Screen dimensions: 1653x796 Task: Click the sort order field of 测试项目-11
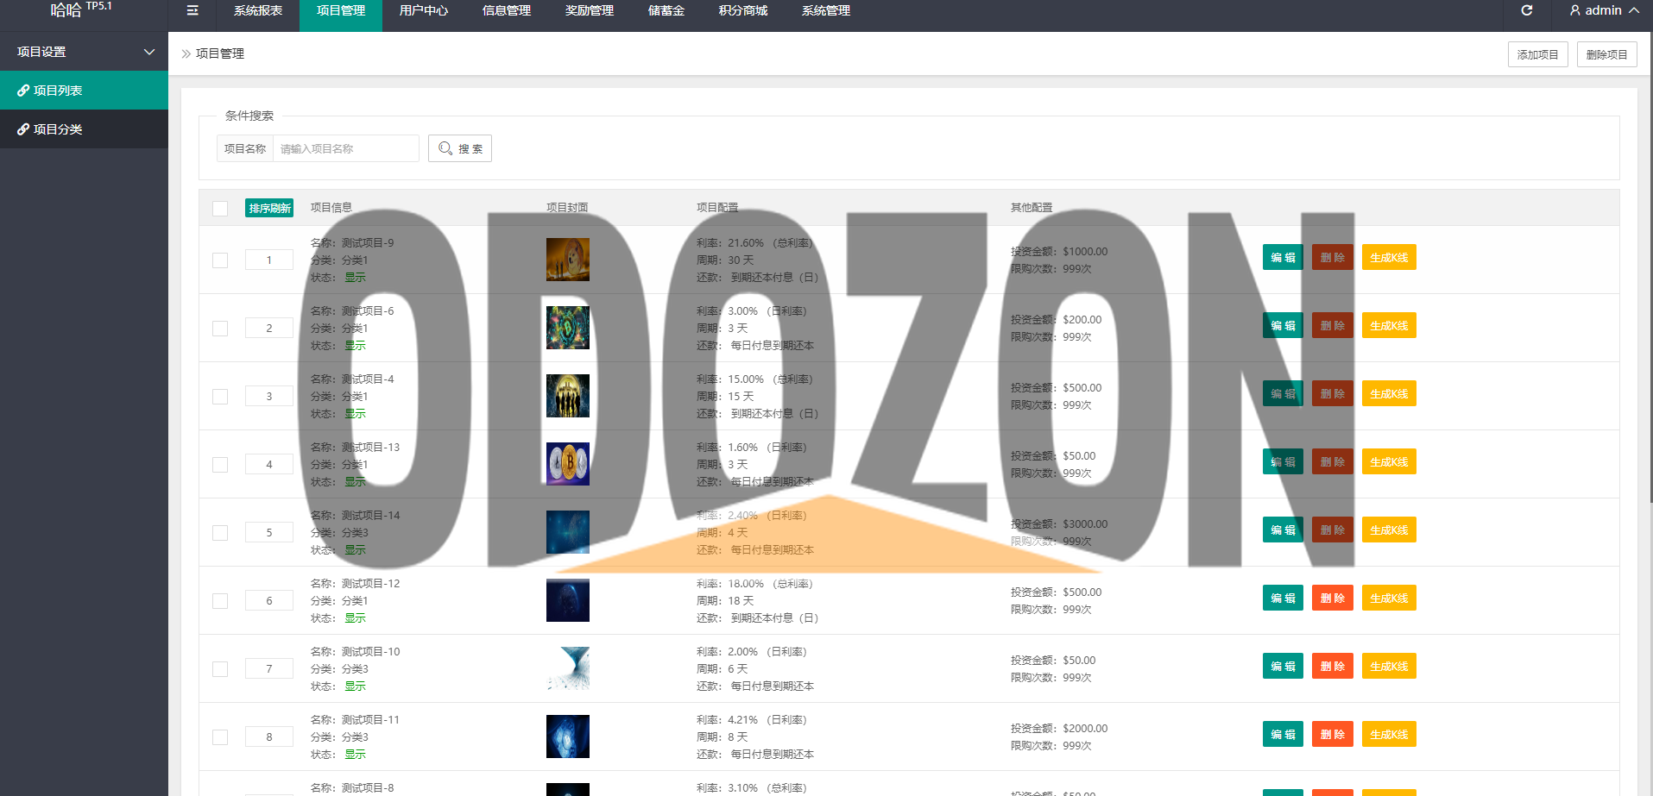[x=269, y=736]
